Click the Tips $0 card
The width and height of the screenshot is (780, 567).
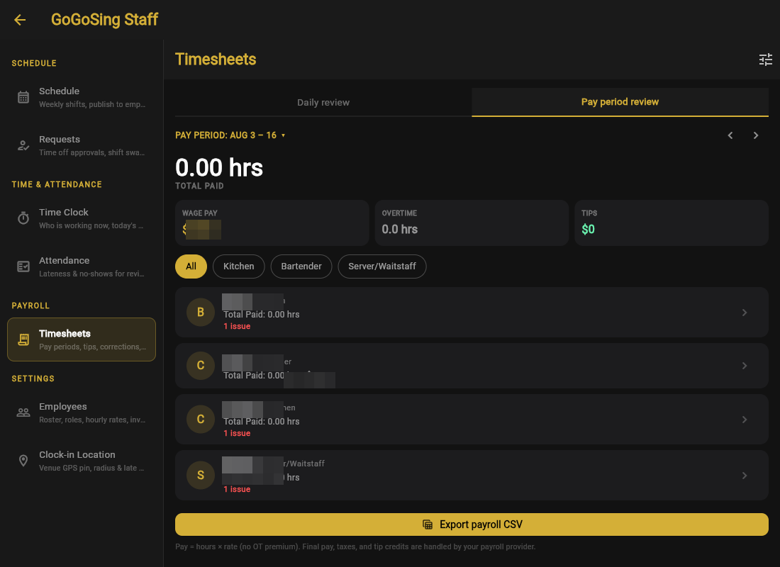point(672,223)
